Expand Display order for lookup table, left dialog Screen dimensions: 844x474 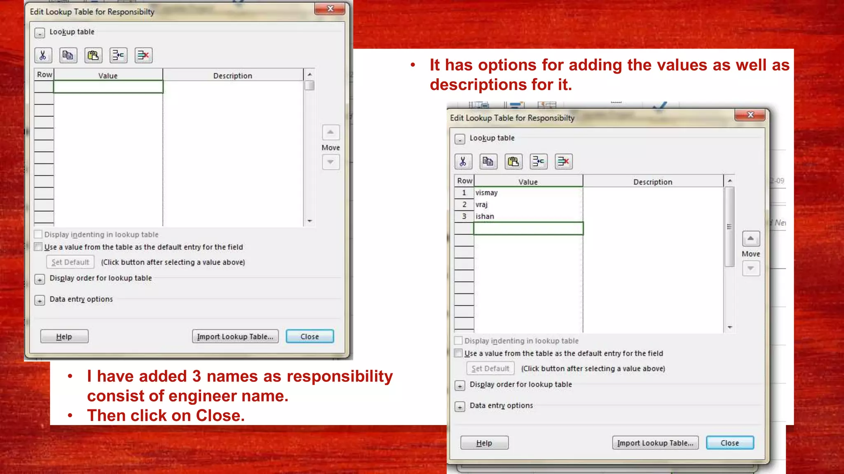coord(40,279)
